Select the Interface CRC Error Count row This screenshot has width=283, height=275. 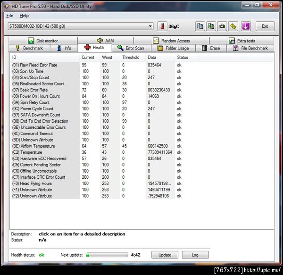105,177
